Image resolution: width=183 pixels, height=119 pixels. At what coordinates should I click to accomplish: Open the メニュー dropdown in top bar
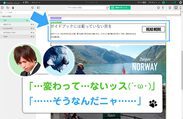tap(36, 3)
